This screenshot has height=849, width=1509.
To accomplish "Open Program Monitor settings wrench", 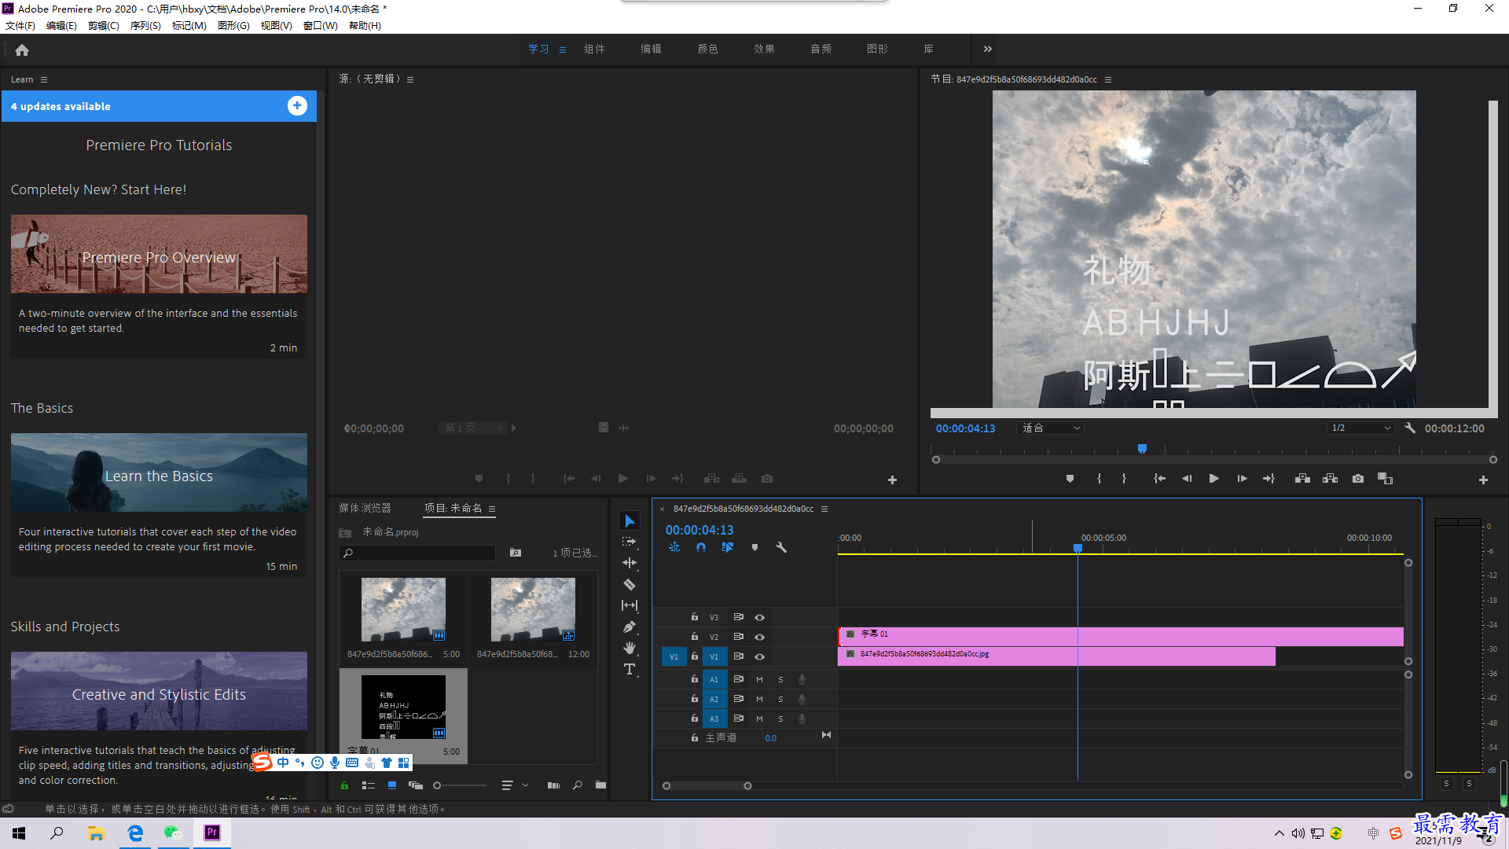I will 1410,428.
